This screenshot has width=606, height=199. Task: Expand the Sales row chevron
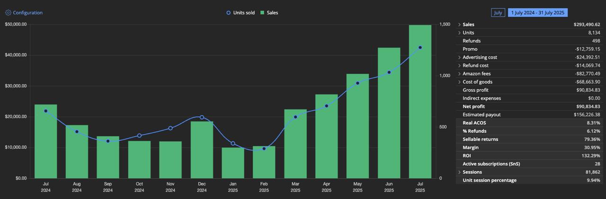459,25
